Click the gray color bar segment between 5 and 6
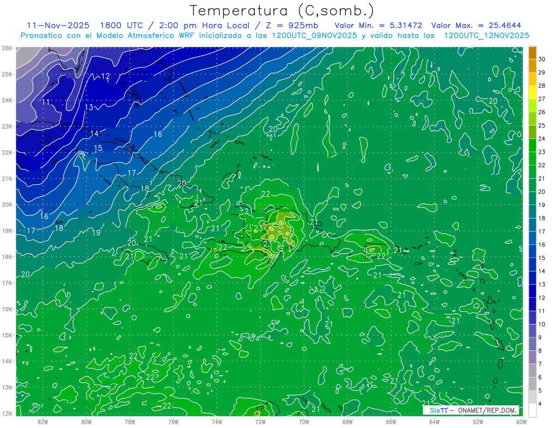Screen dimensions: 554x428 [532, 384]
